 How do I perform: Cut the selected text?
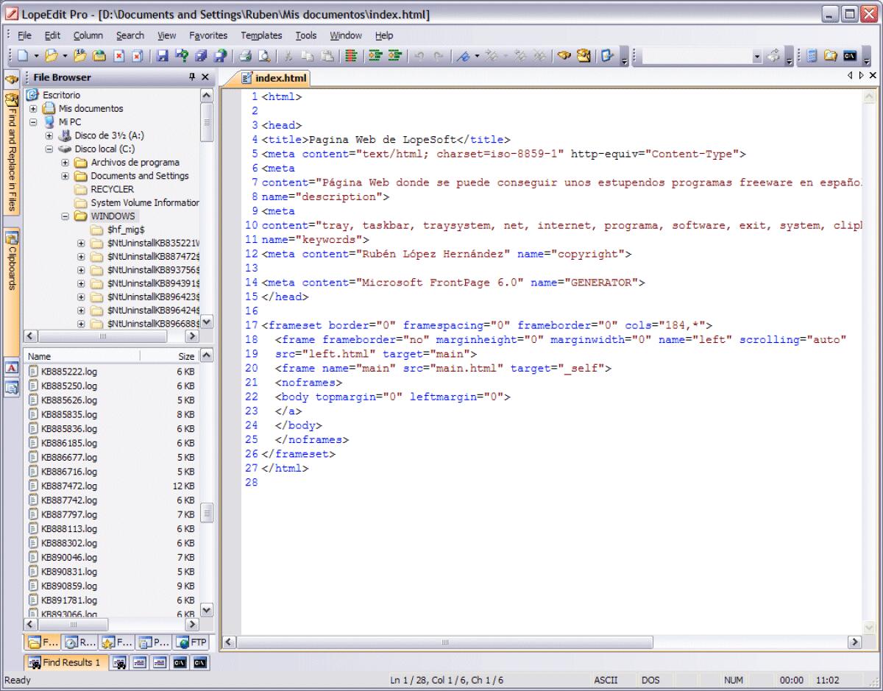point(287,56)
